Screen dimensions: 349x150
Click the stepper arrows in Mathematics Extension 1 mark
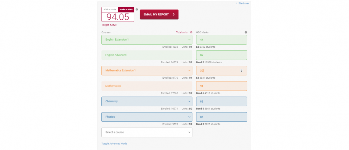click(242, 71)
